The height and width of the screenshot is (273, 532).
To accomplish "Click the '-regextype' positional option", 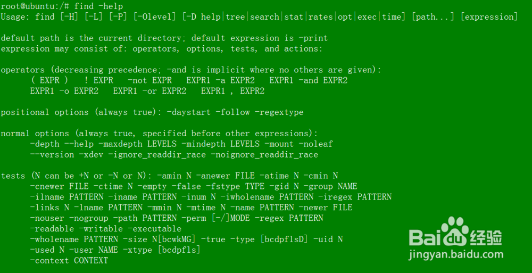I will [281, 112].
